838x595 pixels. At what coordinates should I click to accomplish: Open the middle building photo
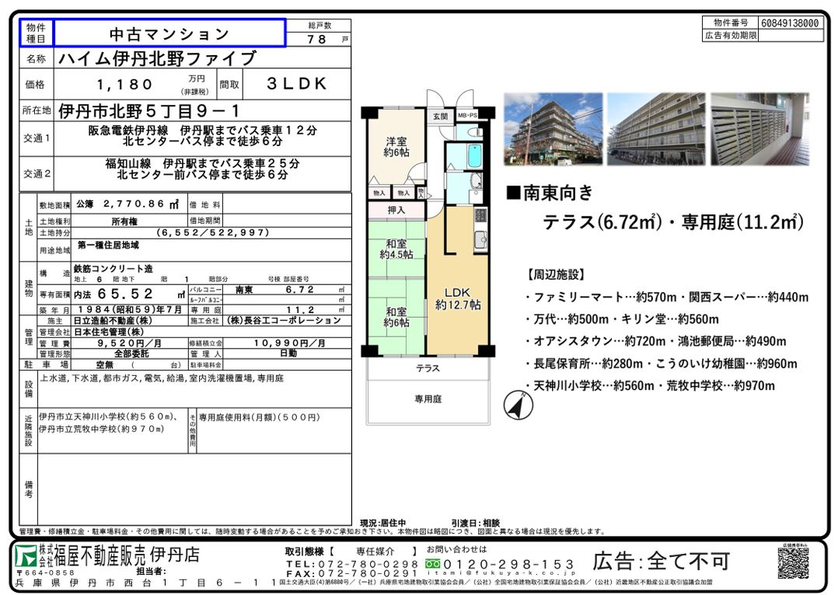point(656,129)
